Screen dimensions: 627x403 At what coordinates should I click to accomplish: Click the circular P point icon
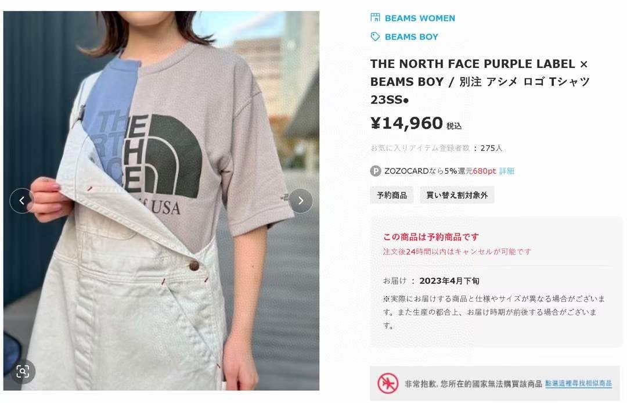[376, 171]
